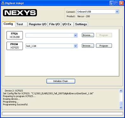Image resolution: width=125 pixels, height=118 pixels.
Task: Open the Settings tab
Action: click(x=81, y=24)
